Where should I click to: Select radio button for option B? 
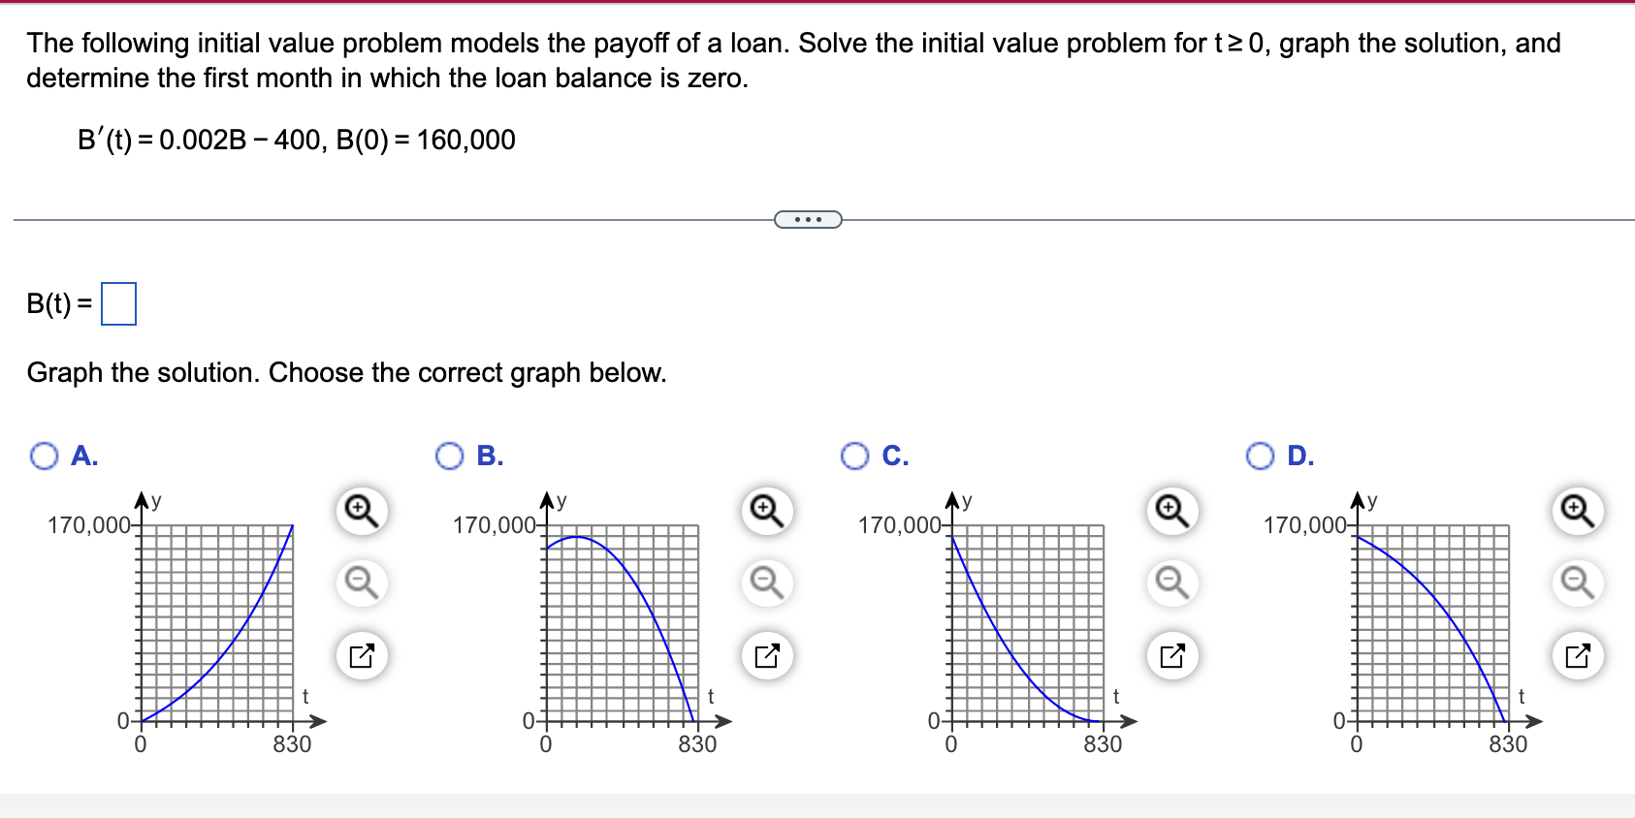click(449, 455)
